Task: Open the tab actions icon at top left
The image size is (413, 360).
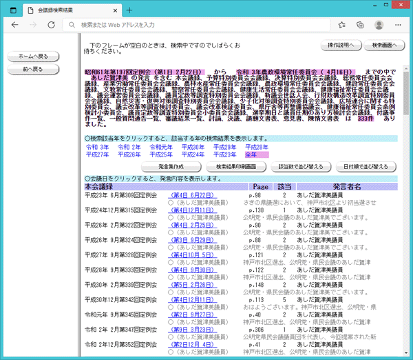Action: coord(13,10)
